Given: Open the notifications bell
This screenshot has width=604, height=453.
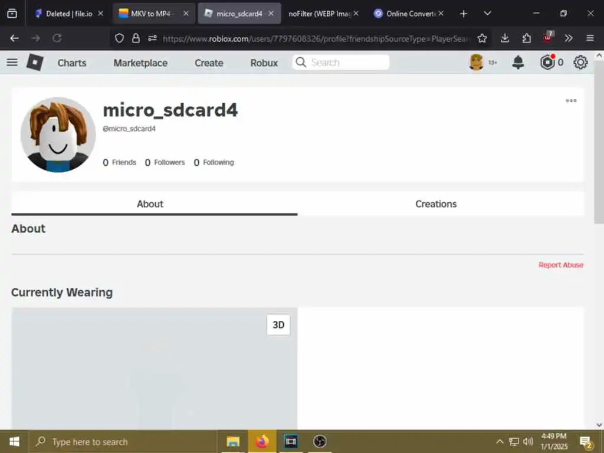Looking at the screenshot, I should [x=518, y=62].
